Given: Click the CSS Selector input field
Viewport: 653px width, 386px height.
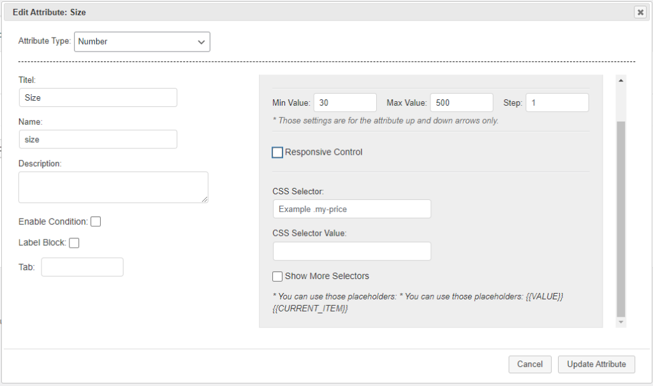Looking at the screenshot, I should click(x=352, y=209).
